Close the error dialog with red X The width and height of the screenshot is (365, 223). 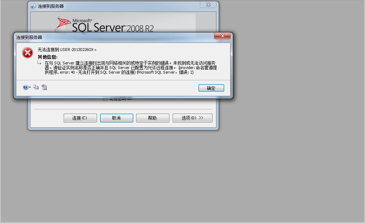pos(222,36)
